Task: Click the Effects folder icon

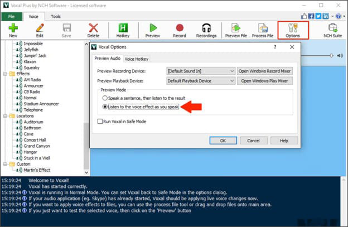Action: point(12,74)
